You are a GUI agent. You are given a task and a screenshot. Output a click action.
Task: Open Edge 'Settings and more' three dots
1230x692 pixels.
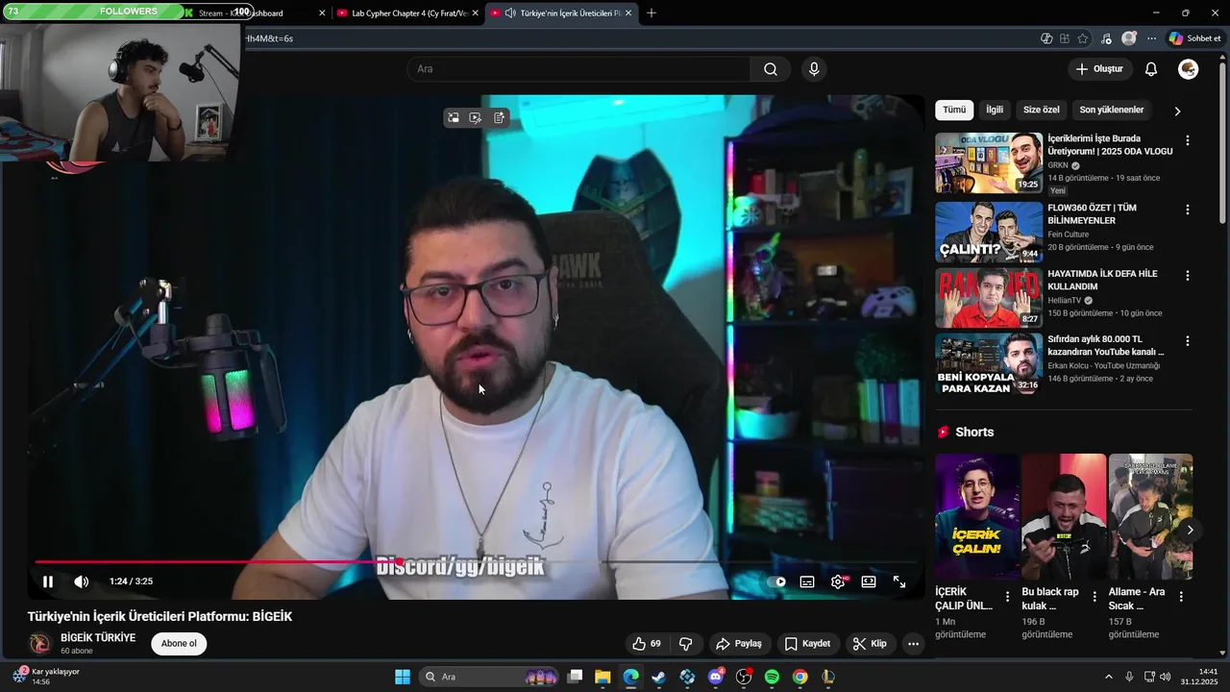(1152, 38)
